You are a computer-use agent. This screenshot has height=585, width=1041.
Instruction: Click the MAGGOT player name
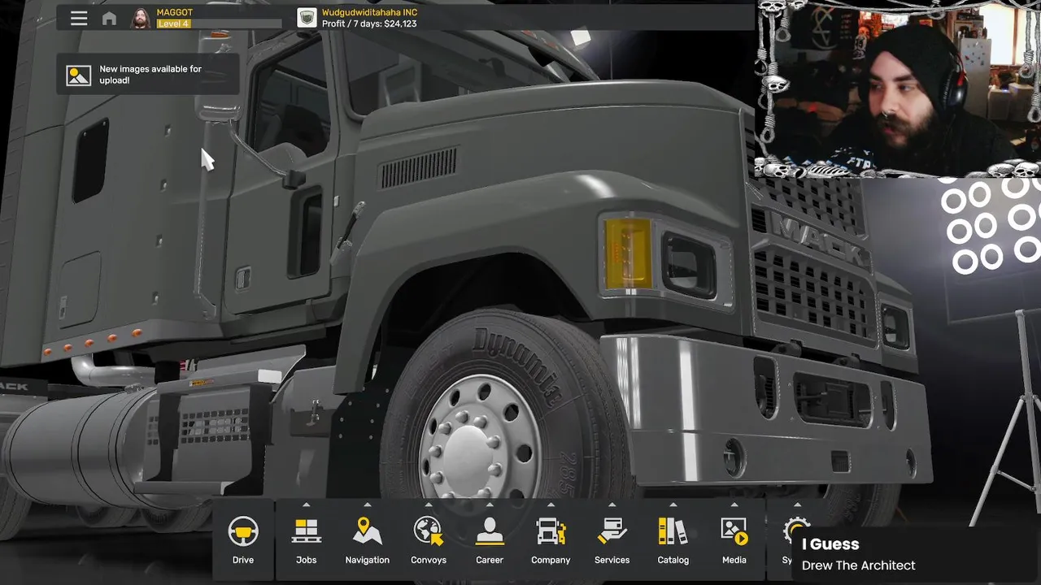[174, 12]
